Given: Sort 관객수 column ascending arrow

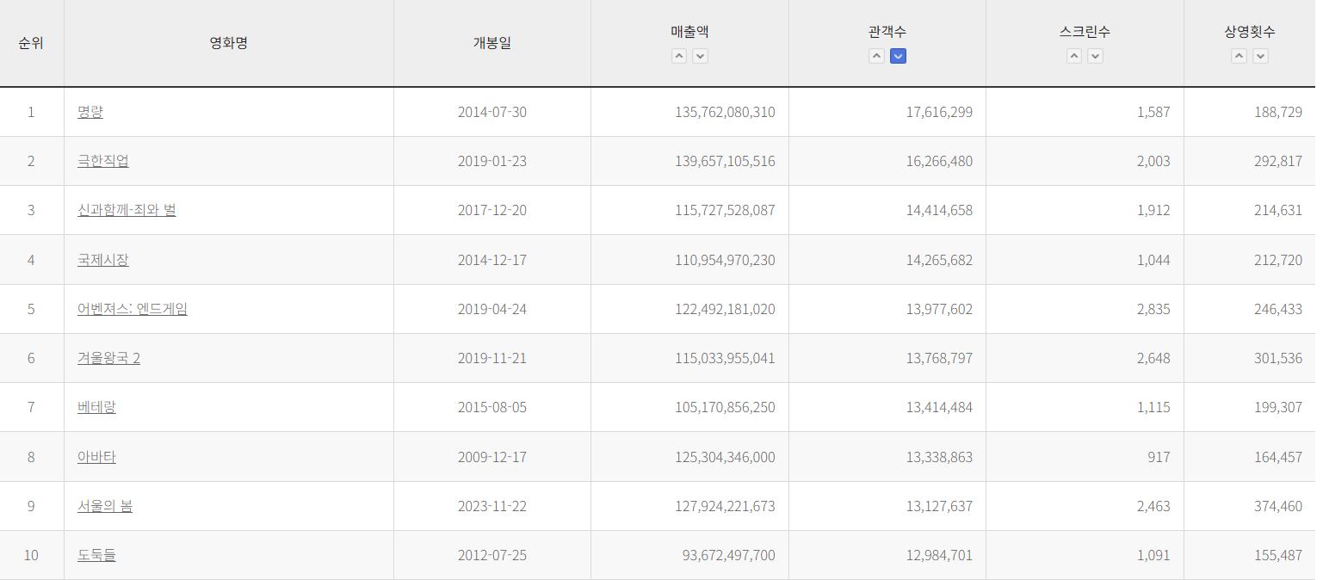Looking at the screenshot, I should [x=876, y=56].
